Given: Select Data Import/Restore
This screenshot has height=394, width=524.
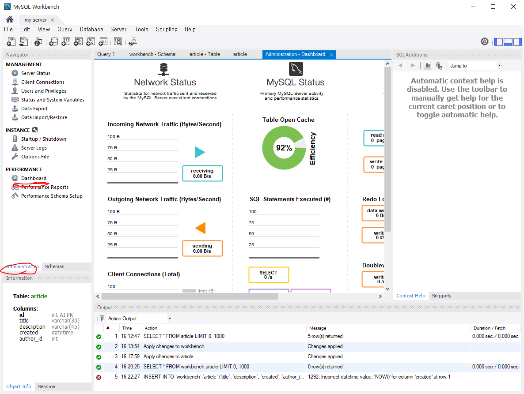Looking at the screenshot, I should click(x=44, y=117).
